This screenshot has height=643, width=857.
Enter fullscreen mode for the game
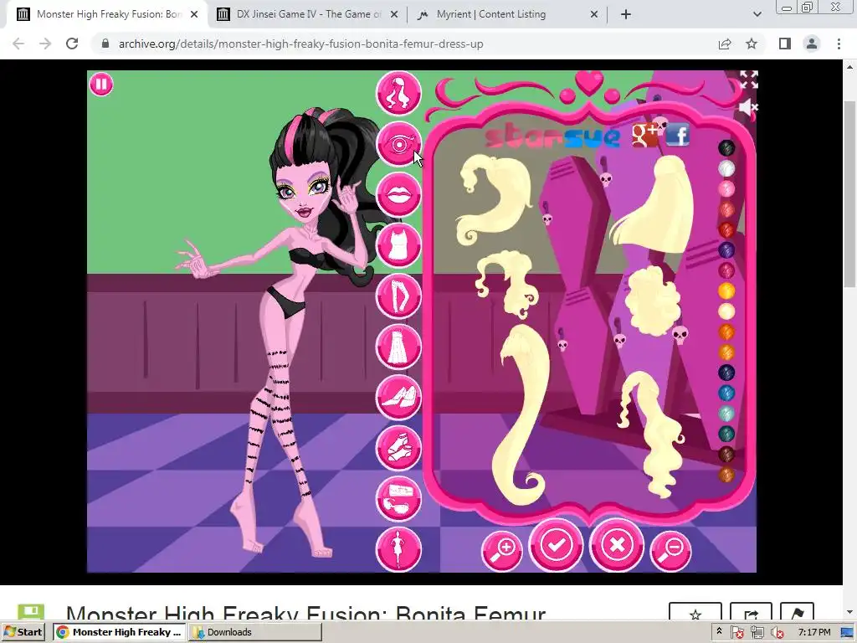point(749,80)
